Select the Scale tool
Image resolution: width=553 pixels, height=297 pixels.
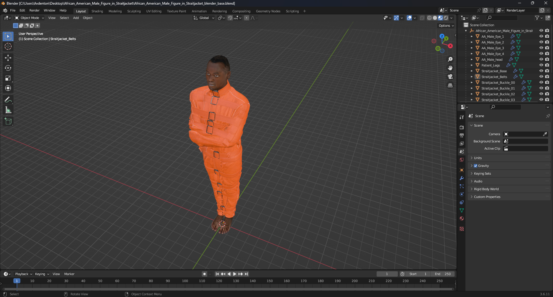click(8, 78)
